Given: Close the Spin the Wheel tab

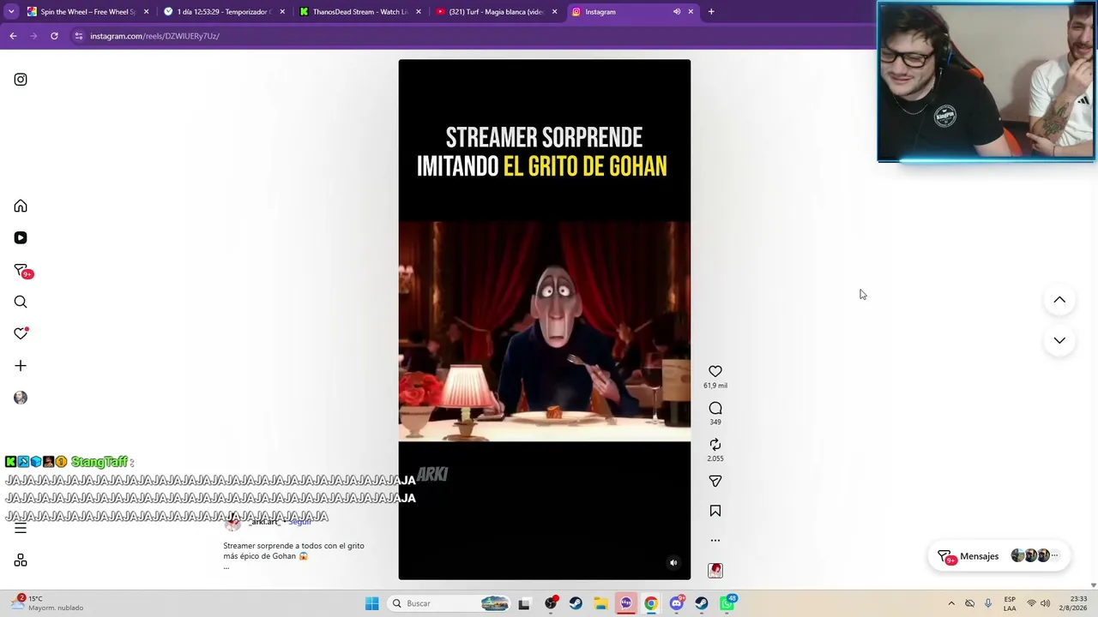Looking at the screenshot, I should click(147, 12).
